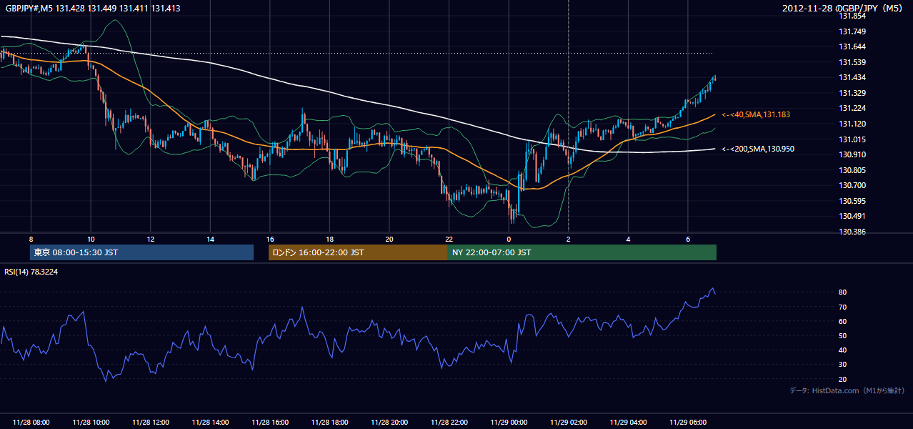913x429 pixels.
Task: Click price axis label 131.854
Action: 852,16
